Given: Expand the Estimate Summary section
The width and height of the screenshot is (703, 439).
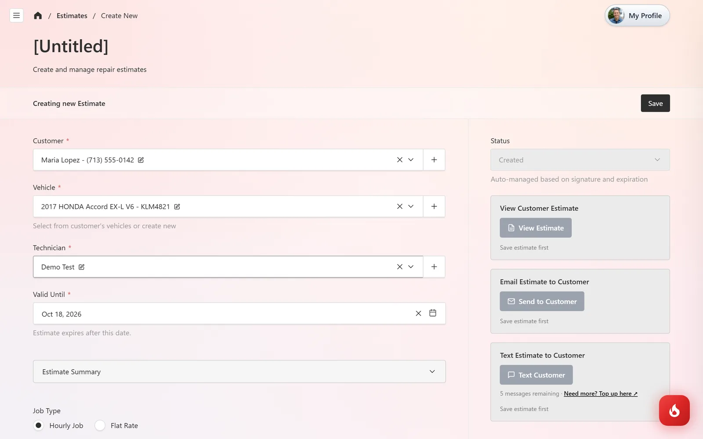Looking at the screenshot, I should tap(239, 372).
